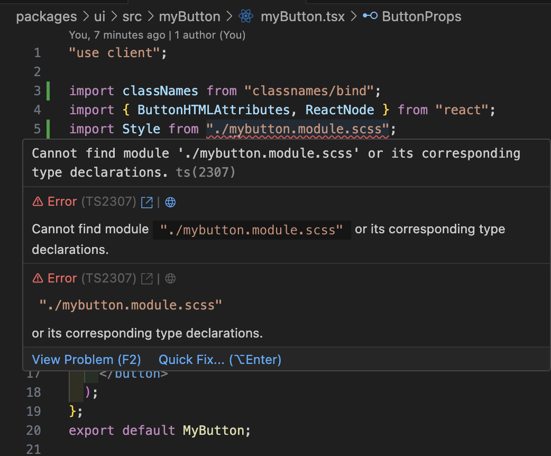The height and width of the screenshot is (456, 551).
Task: Open the packages breadcrumb dropdown
Action: 46,16
